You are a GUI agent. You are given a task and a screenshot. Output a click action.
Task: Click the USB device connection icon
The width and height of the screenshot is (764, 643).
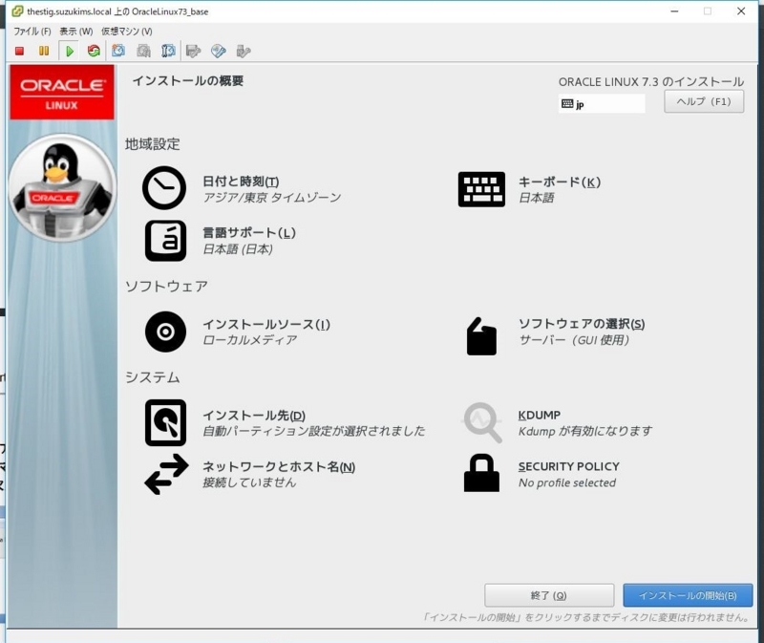tap(244, 51)
